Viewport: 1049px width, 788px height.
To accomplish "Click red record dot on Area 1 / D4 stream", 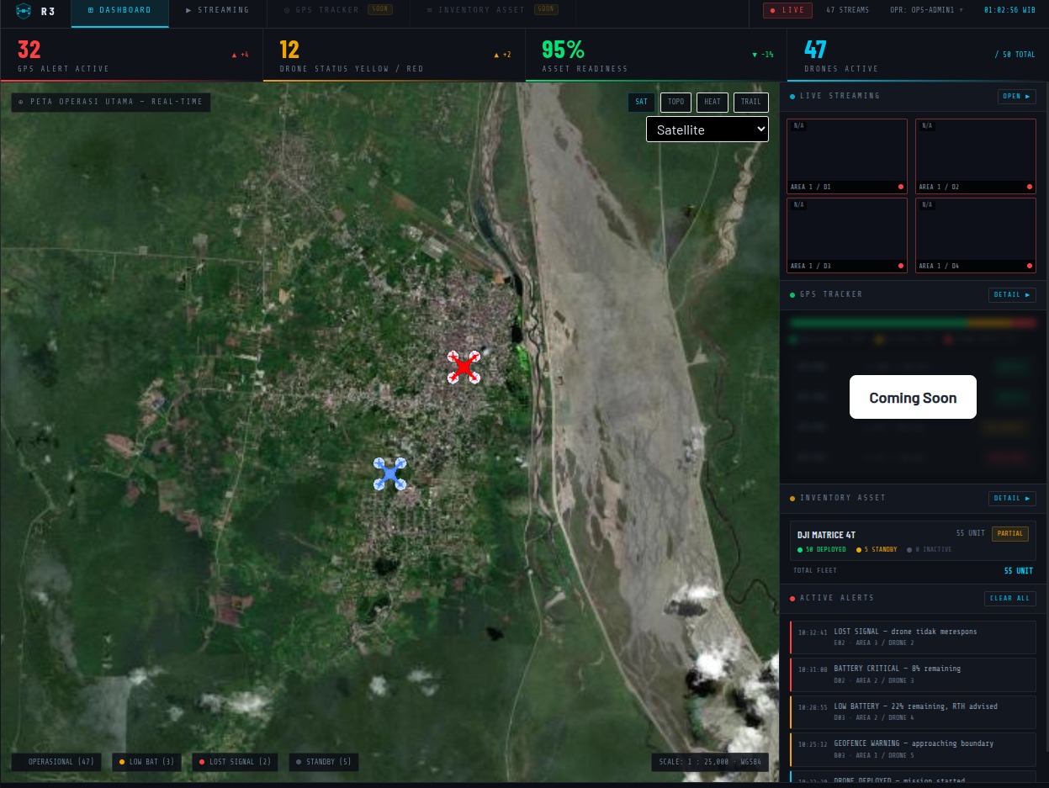I will [x=1029, y=266].
